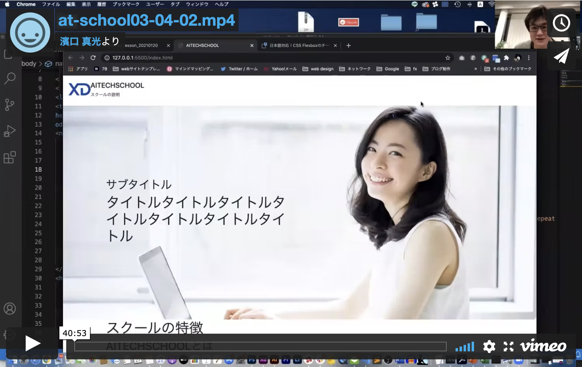Open the 表示 menu

(x=86, y=4)
